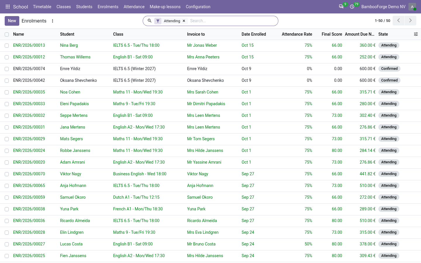This screenshot has width=421, height=263.
Task: Click the filter funnel icon in search
Action: pos(158,21)
